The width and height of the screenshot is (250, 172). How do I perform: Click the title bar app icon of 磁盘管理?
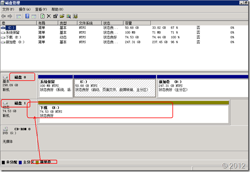[x=2, y=3]
